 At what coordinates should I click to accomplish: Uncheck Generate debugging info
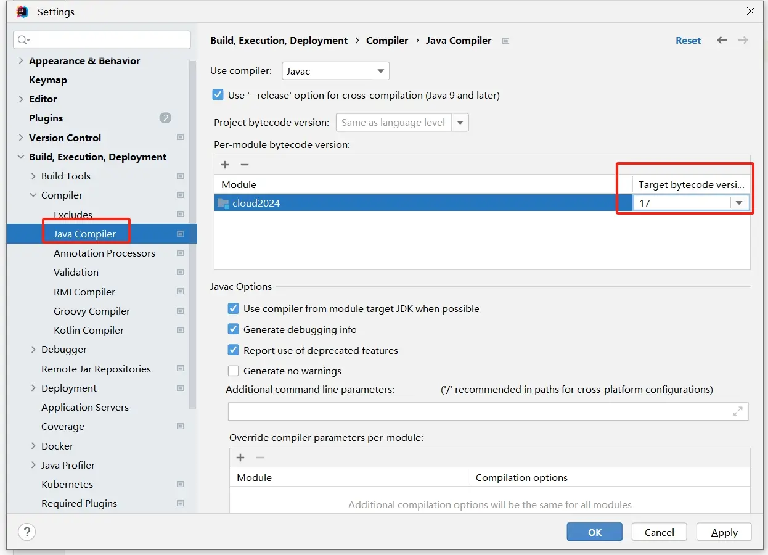233,329
